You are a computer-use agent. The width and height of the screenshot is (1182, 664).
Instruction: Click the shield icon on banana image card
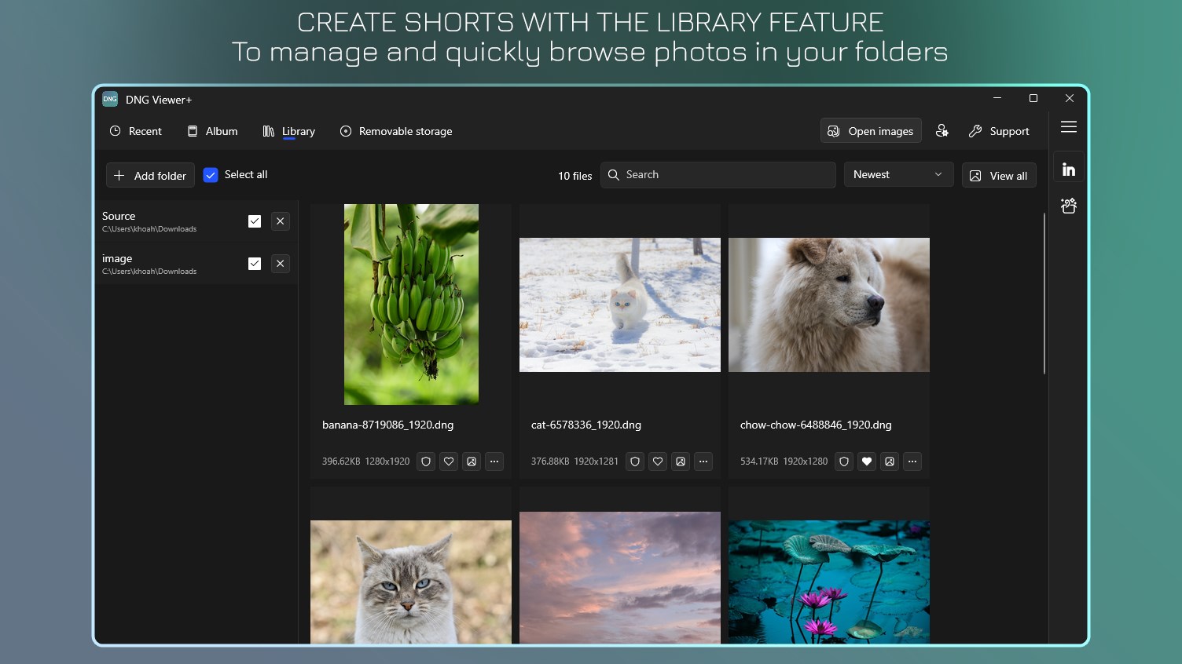tap(426, 462)
